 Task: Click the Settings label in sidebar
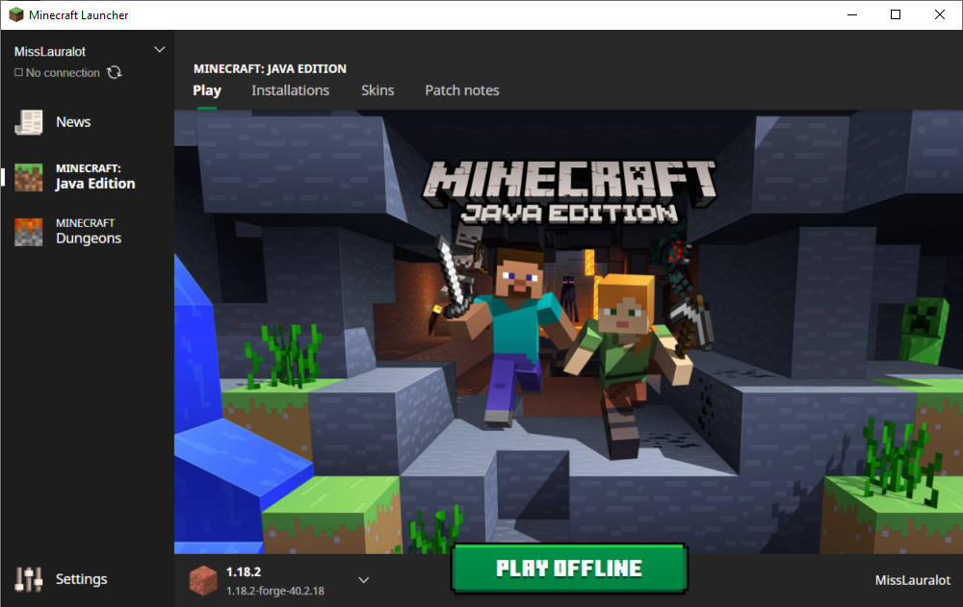click(81, 579)
